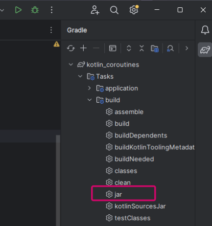Image resolution: width=212 pixels, height=226 pixels.
Task: Select the assemble task
Action: coord(129,112)
